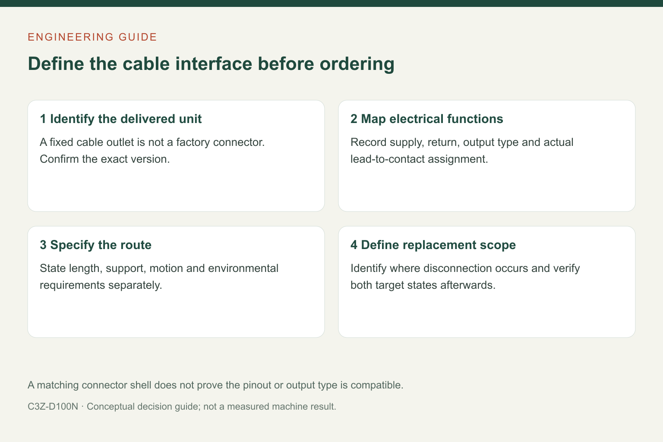Viewport: 663px width, 442px height.
Task: Click 'Record supply, return, output type and actual' text
Action: pyautogui.click(x=462, y=142)
